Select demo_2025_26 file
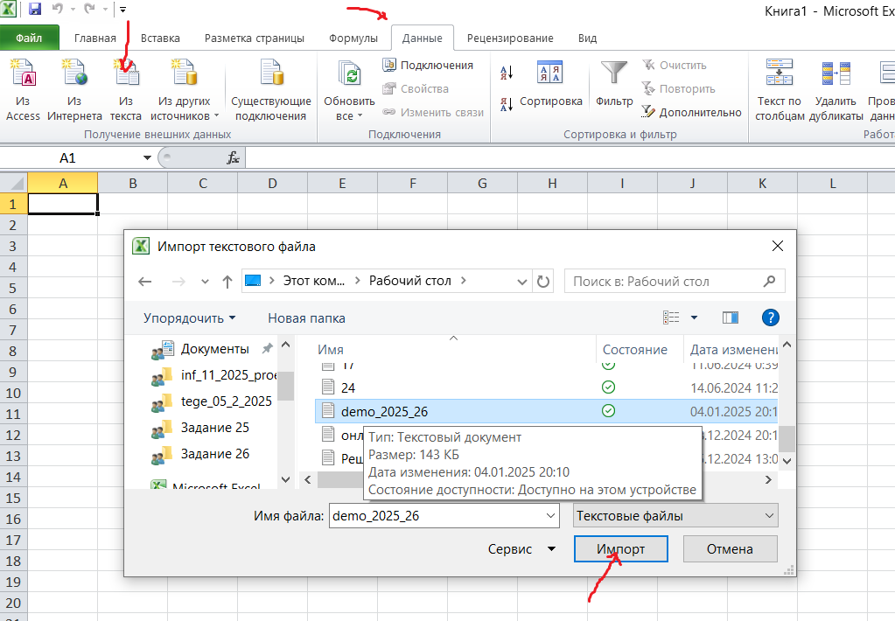The image size is (895, 621). coord(546,411)
